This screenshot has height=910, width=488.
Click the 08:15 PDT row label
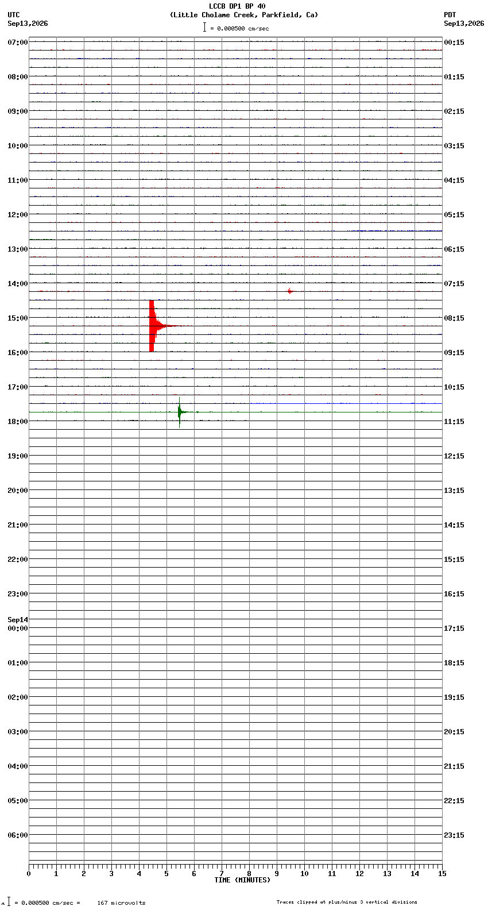454,318
